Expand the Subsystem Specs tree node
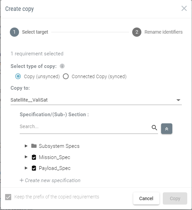Screen dimensions: 192x210 pos(26,146)
